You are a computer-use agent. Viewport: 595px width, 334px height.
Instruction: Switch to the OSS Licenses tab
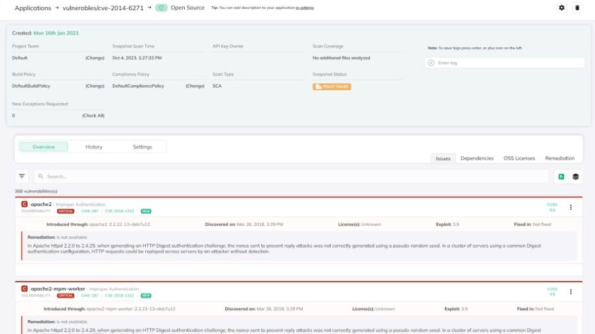(x=519, y=158)
